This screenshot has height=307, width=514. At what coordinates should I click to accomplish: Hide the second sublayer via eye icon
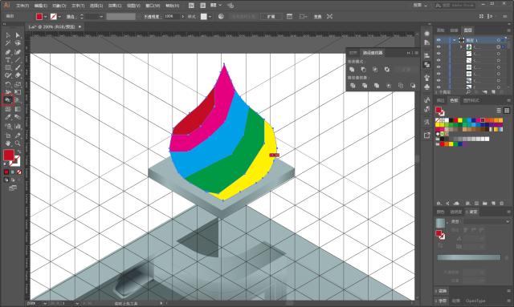439,54
